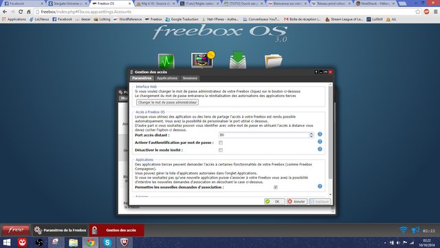Show help for Désactiver le mode invité
This screenshot has width=440, height=248.
320,149
